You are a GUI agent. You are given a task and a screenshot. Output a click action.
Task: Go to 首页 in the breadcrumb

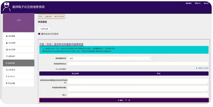coord(41,16)
